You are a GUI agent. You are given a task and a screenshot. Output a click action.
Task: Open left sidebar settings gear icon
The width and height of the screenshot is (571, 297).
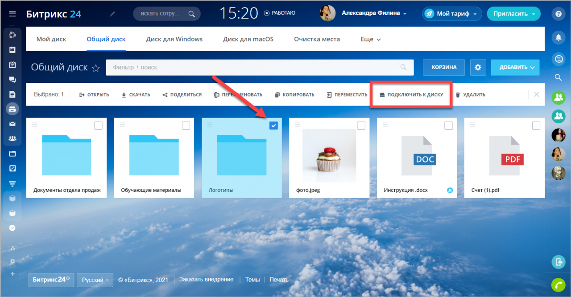coord(12,261)
